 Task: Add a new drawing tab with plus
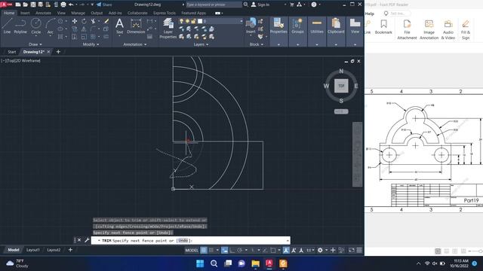coord(58,52)
